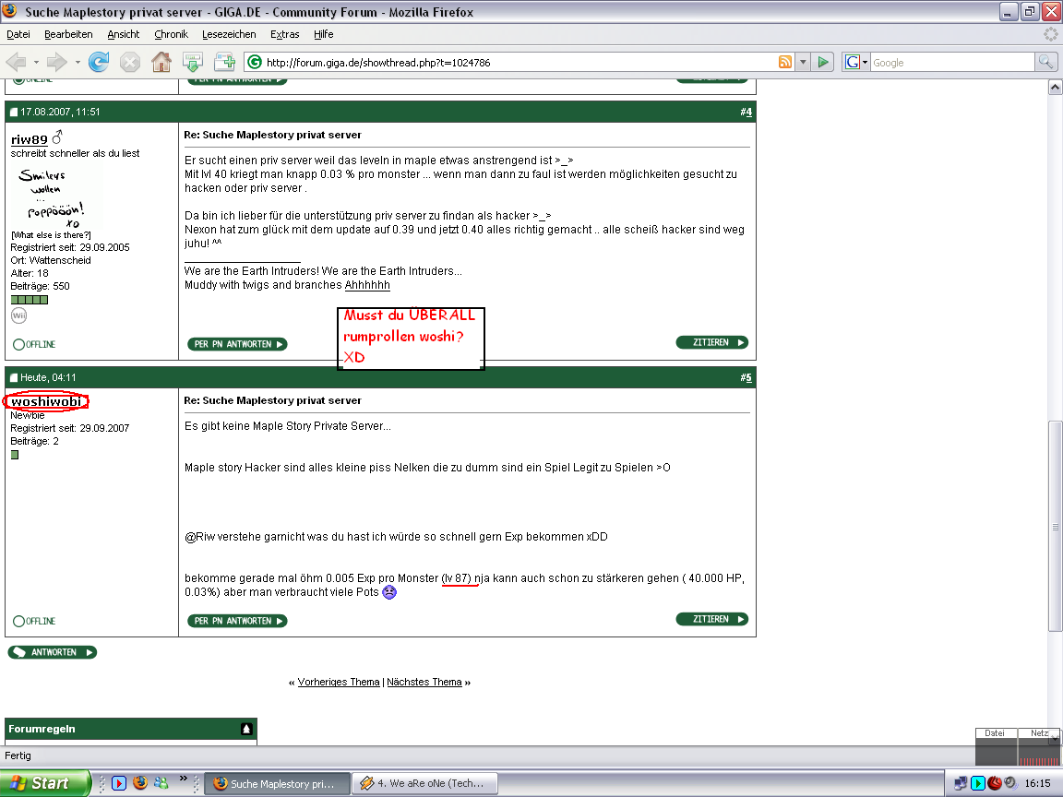Click ZITIEREN on woshiwobi's post

711,620
